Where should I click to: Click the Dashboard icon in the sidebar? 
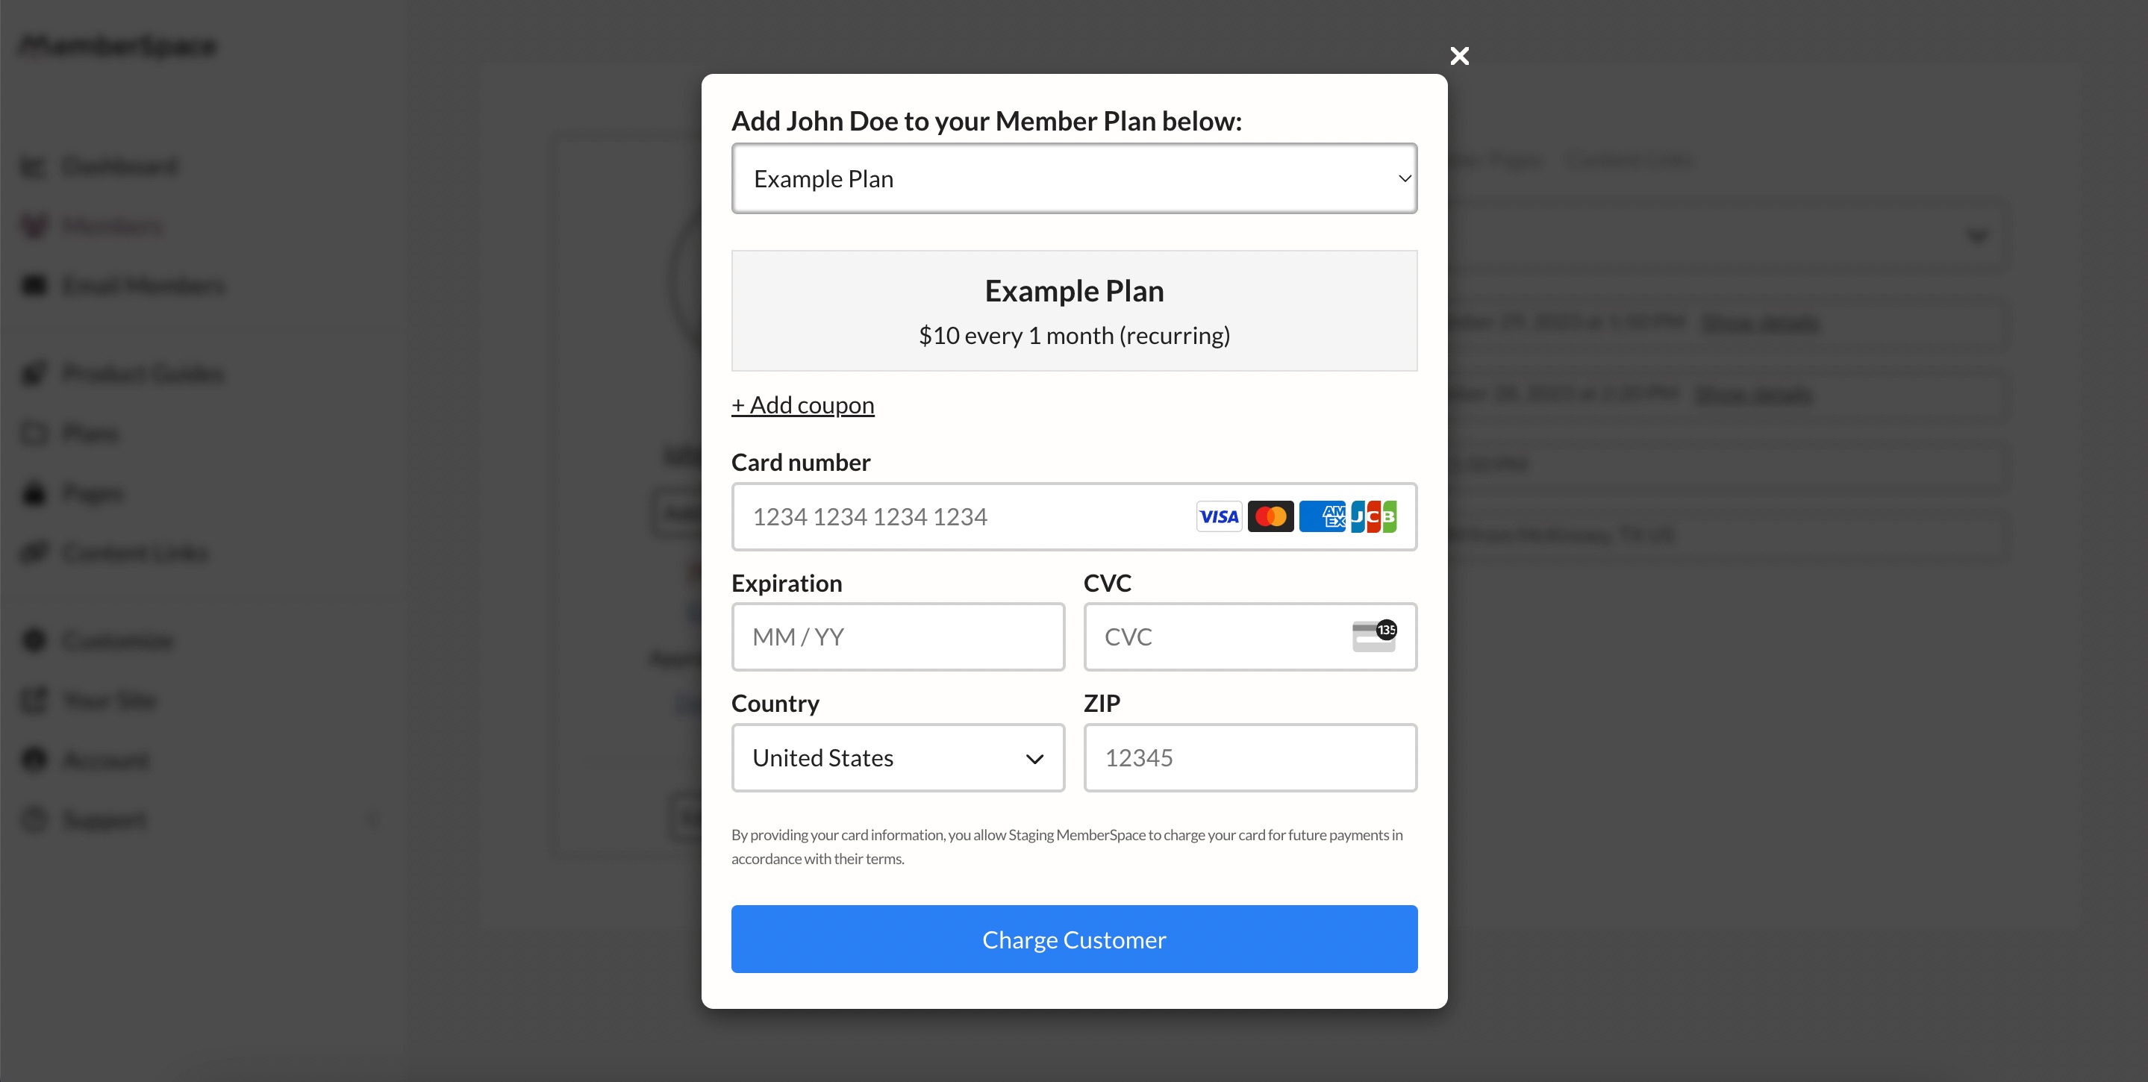point(34,166)
